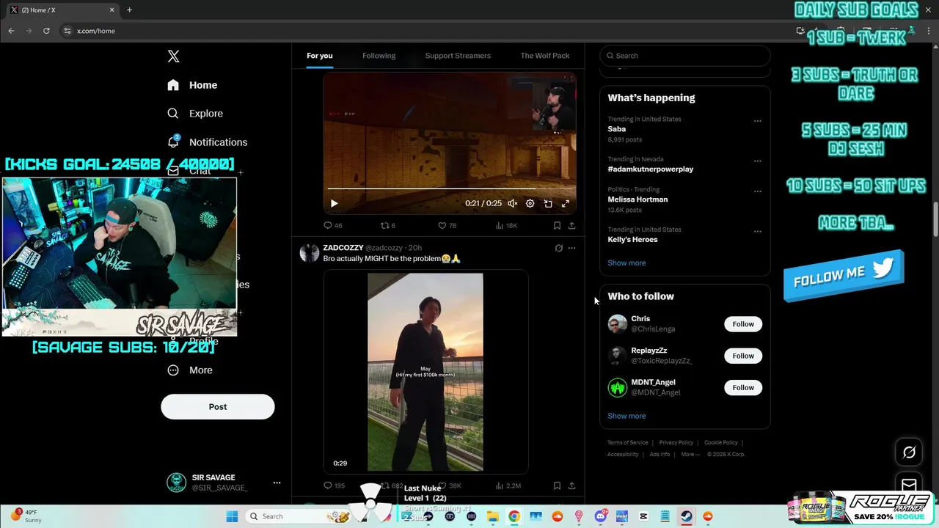Image resolution: width=939 pixels, height=528 pixels.
Task: Open Privacy Policy footer link
Action: pos(676,443)
